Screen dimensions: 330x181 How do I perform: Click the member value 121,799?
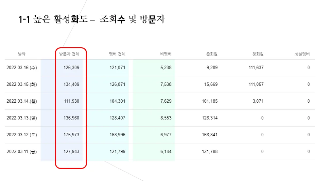[117, 152]
